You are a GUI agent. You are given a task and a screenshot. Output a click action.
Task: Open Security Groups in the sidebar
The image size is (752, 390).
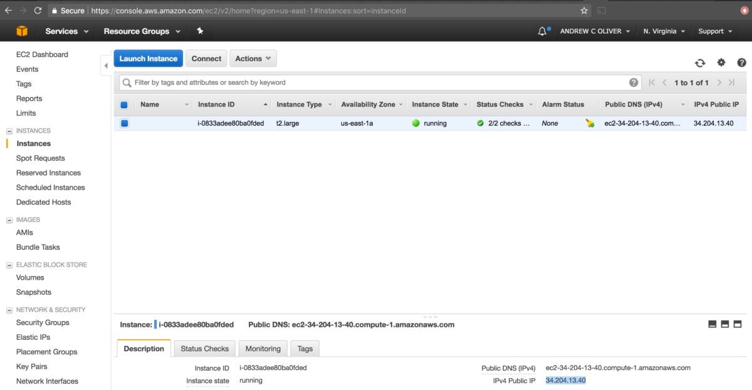(x=43, y=322)
